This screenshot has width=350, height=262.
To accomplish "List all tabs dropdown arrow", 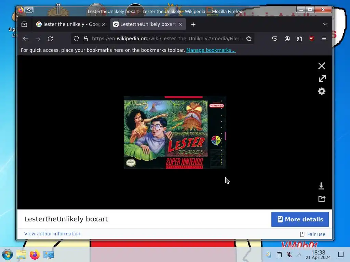I will [x=325, y=24].
